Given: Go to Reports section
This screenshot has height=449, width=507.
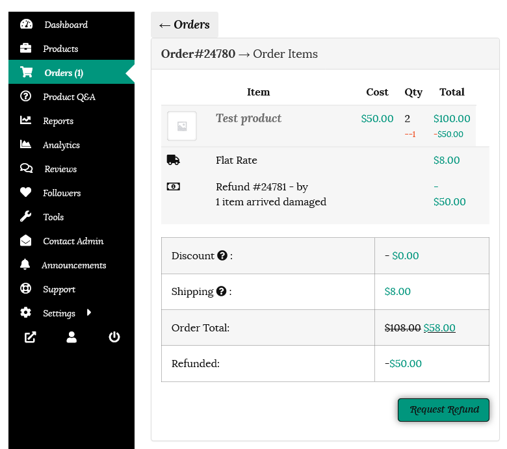Looking at the screenshot, I should point(58,121).
